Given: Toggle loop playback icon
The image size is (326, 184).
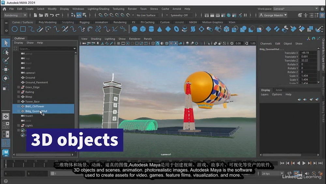Looking at the screenshot, I should [x=289, y=173].
